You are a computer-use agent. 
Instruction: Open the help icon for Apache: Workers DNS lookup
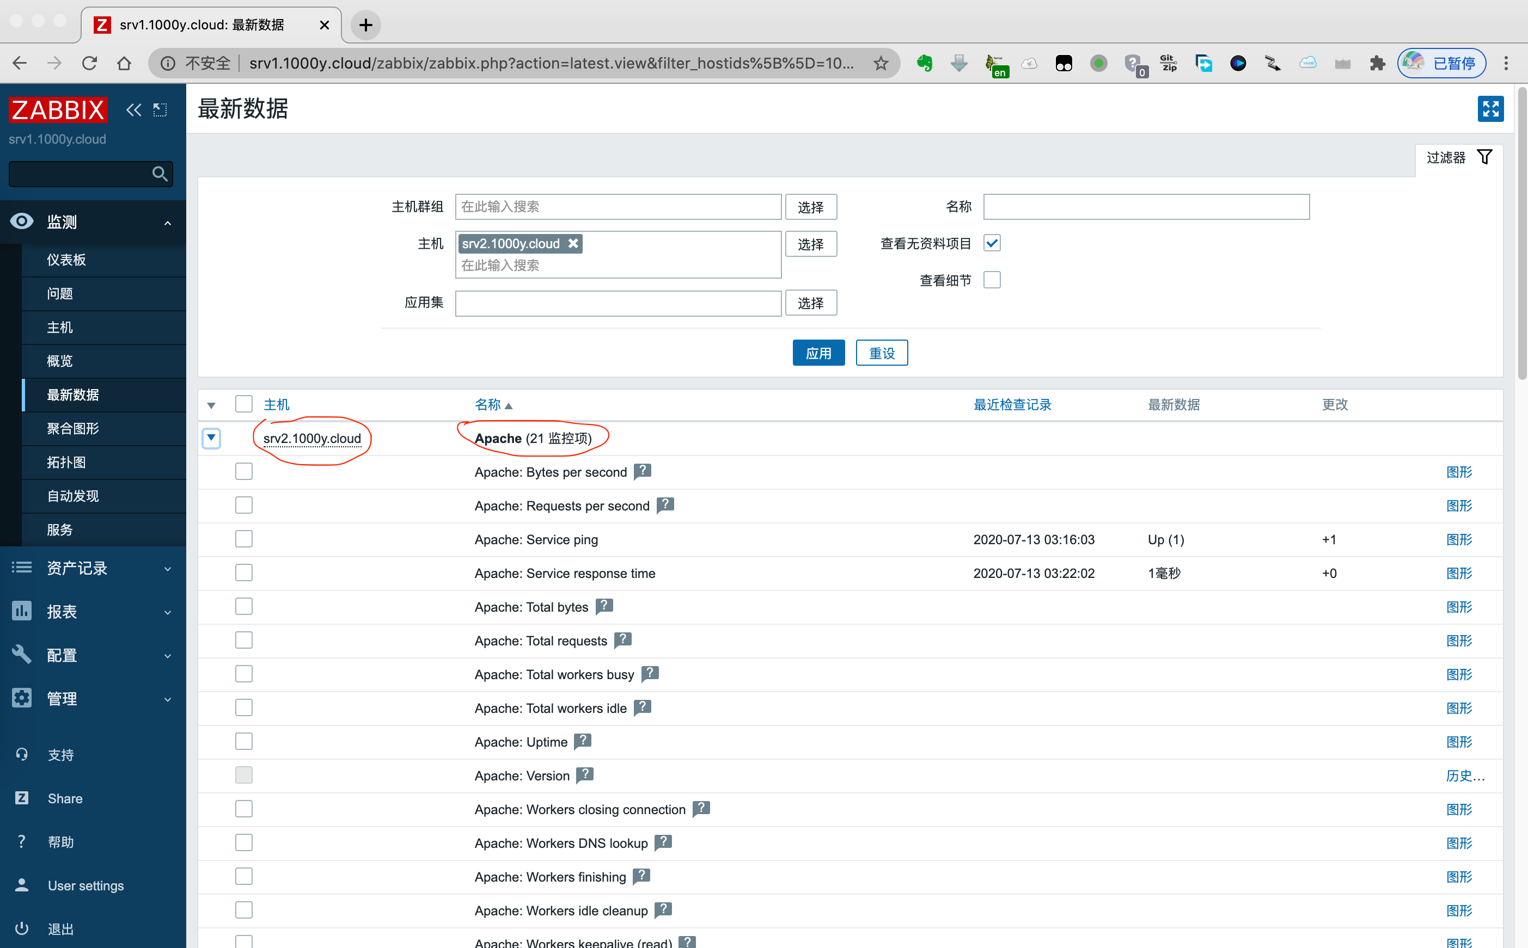click(x=663, y=842)
